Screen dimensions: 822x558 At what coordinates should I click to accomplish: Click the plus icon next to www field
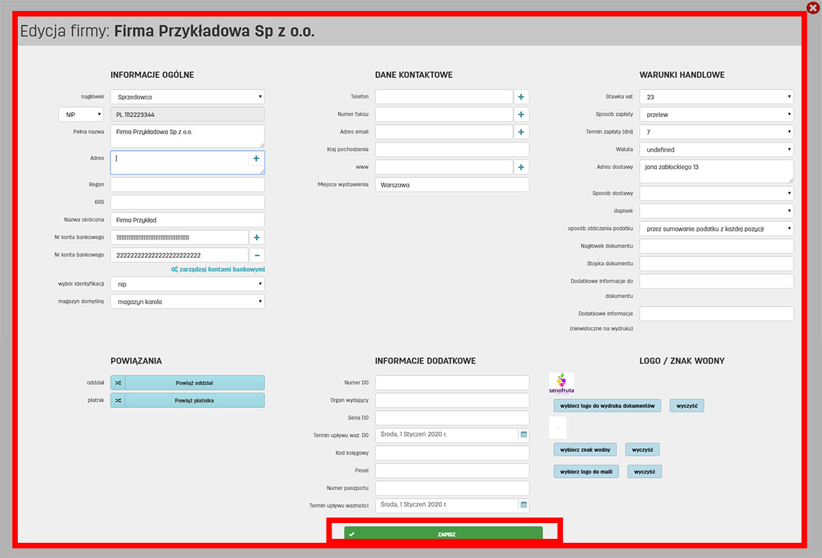click(521, 167)
